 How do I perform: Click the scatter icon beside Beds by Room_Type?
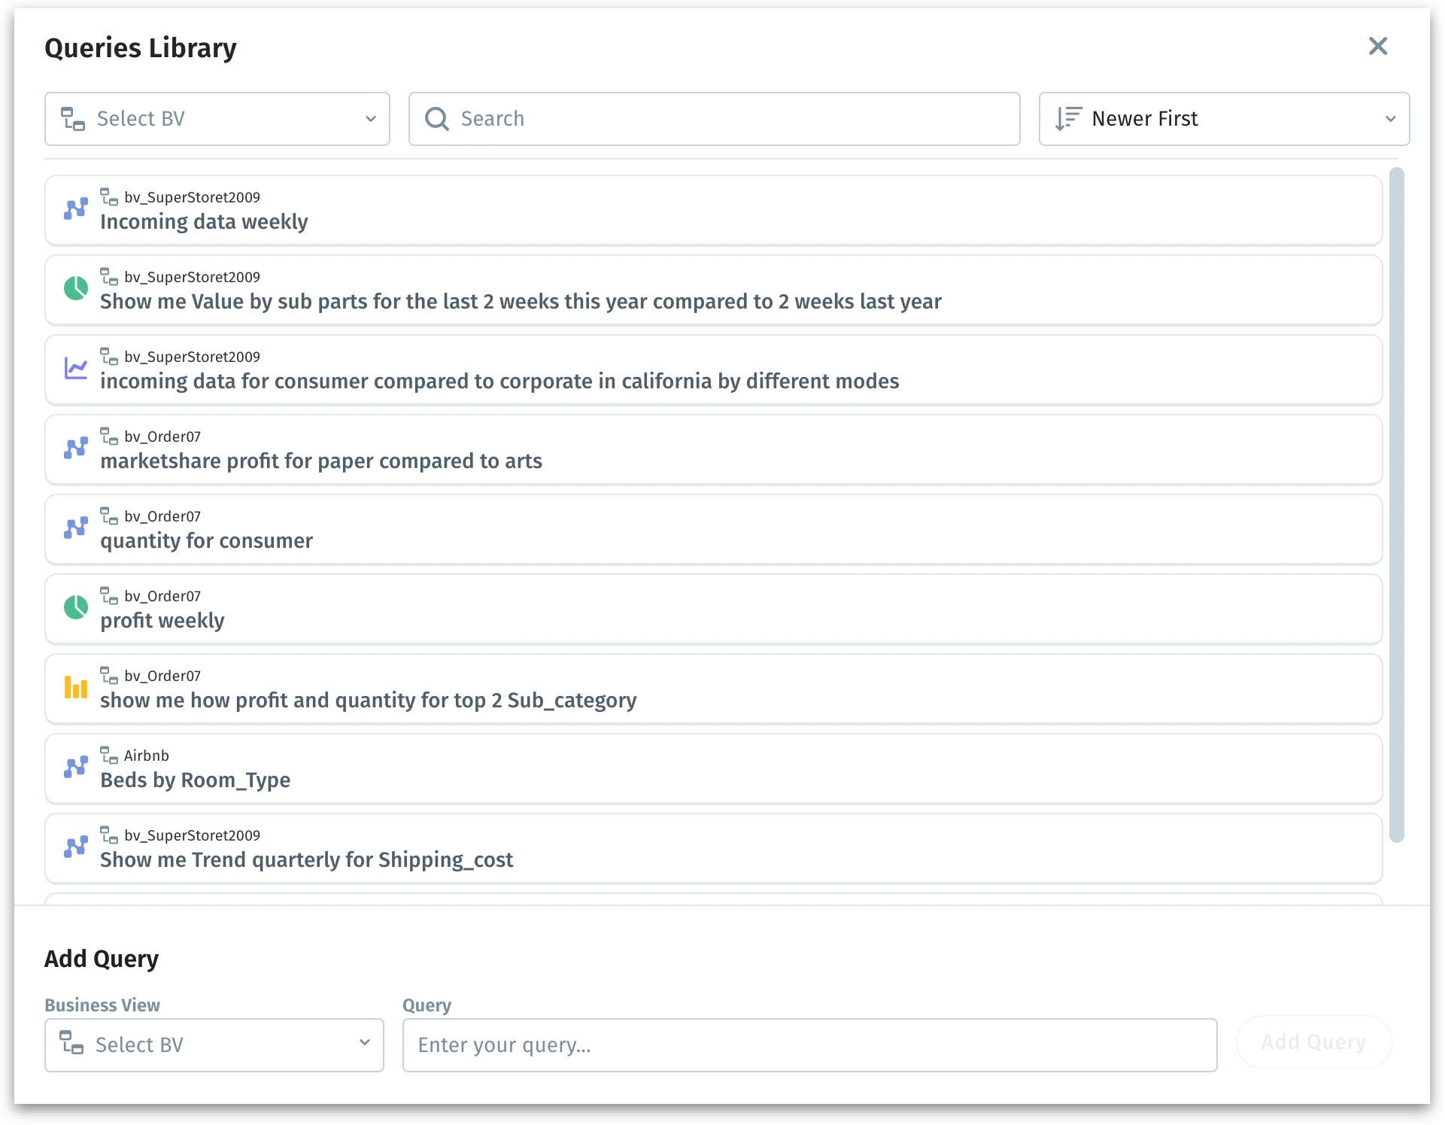tap(75, 768)
